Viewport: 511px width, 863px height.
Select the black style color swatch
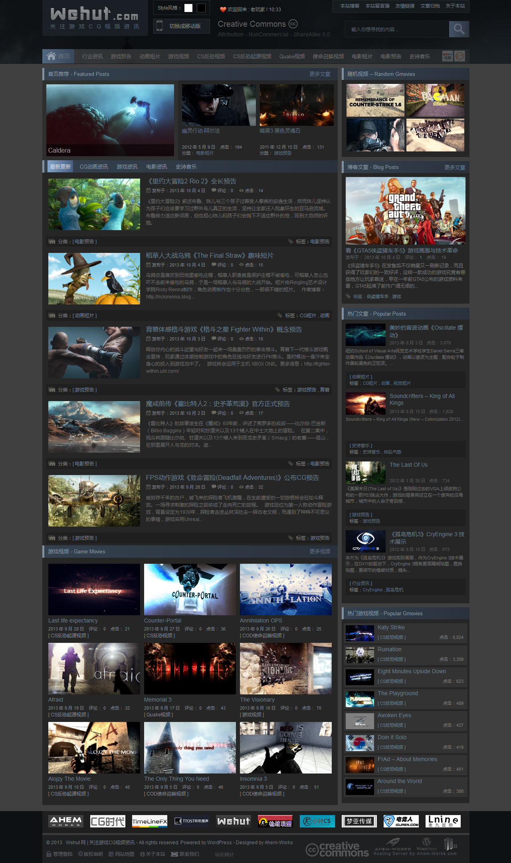tap(201, 8)
